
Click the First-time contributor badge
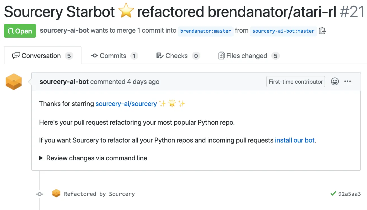coord(295,81)
